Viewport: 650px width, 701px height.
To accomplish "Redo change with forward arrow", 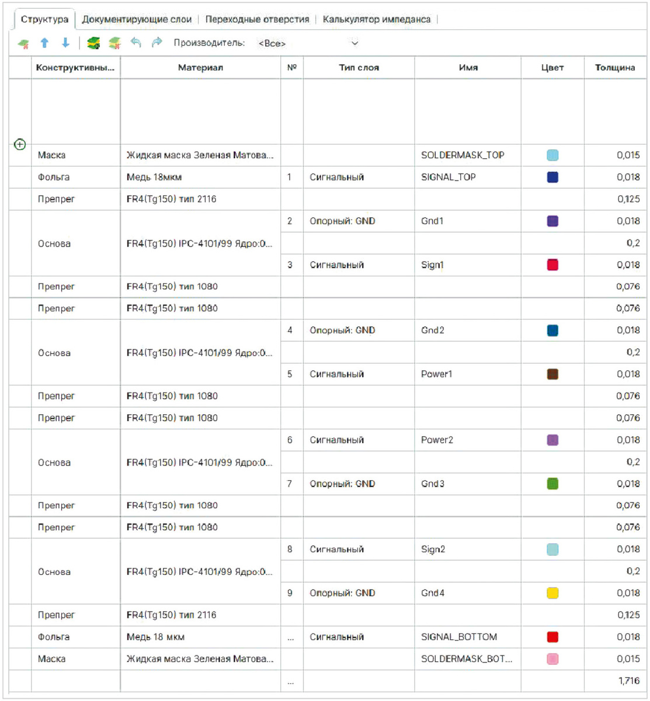I will 157,43.
